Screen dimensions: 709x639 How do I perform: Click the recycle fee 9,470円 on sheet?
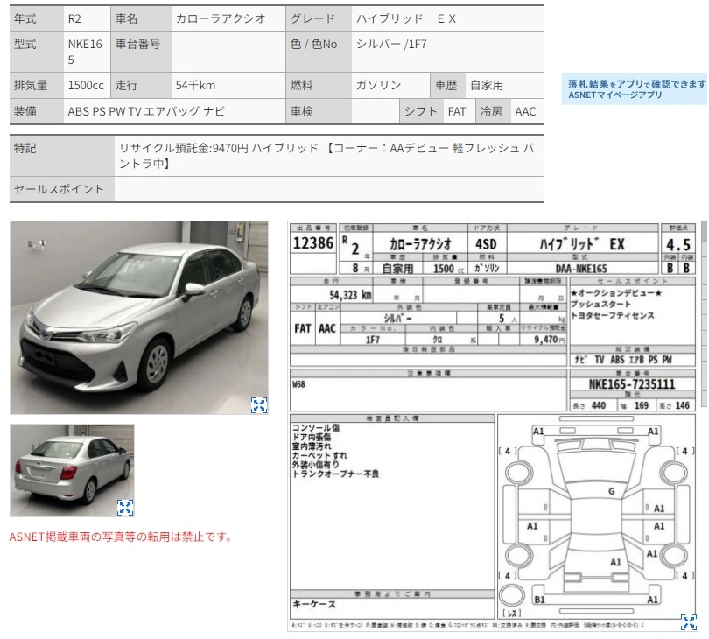tap(550, 339)
